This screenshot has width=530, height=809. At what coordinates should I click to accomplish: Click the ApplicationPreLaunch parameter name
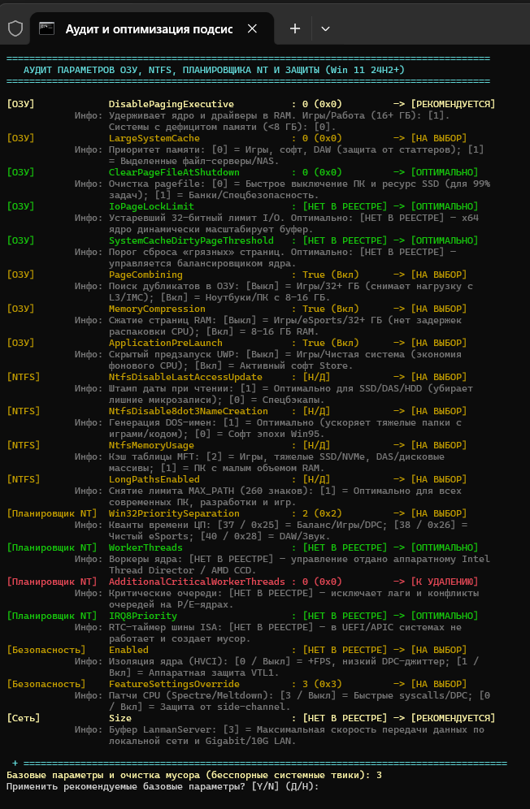click(x=165, y=343)
